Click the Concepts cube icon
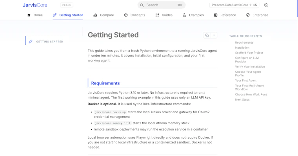The height and width of the screenshot is (156, 298). tap(126, 15)
